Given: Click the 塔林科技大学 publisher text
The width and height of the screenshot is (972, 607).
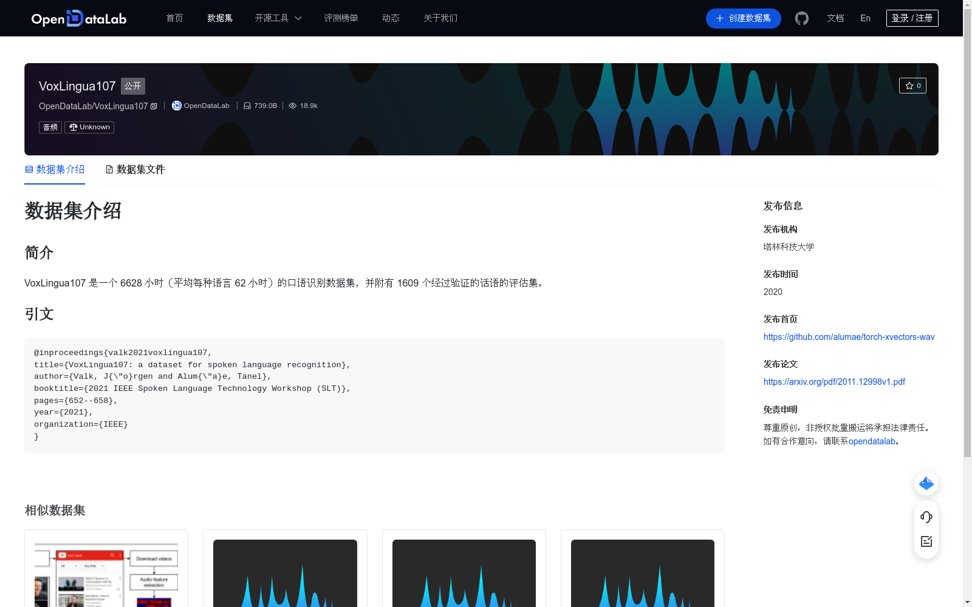Looking at the screenshot, I should 789,247.
